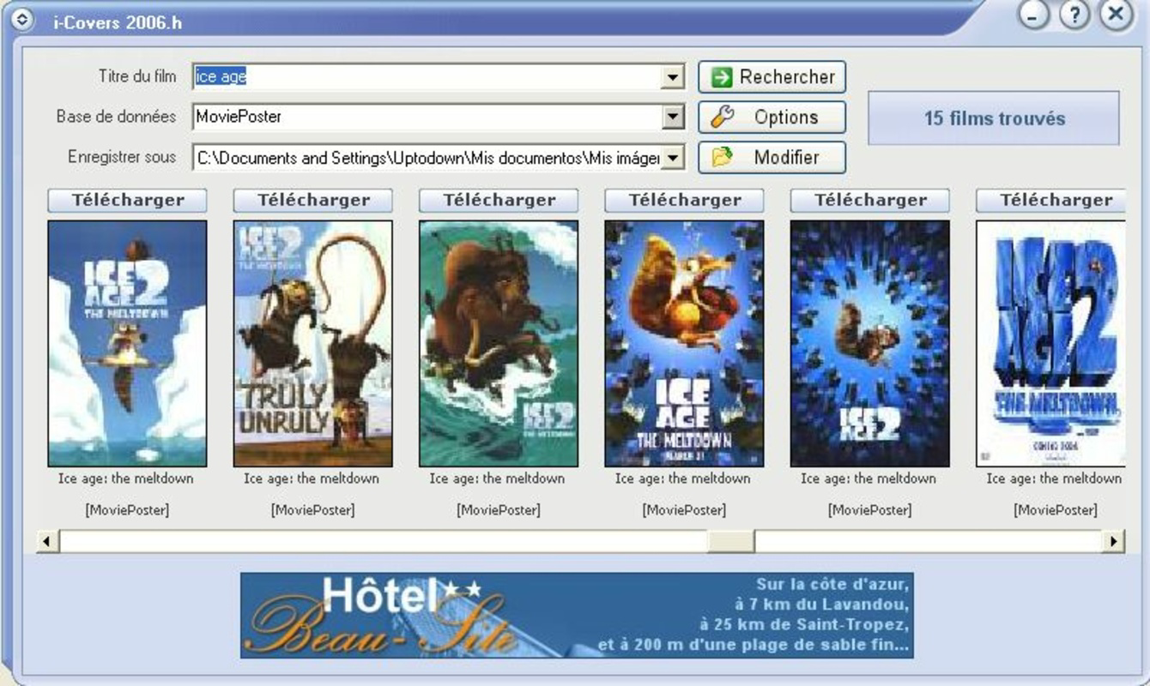The height and width of the screenshot is (686, 1150).
Task: Click Télécharger above the iceberg Ice Age 2 poster
Action: point(127,201)
